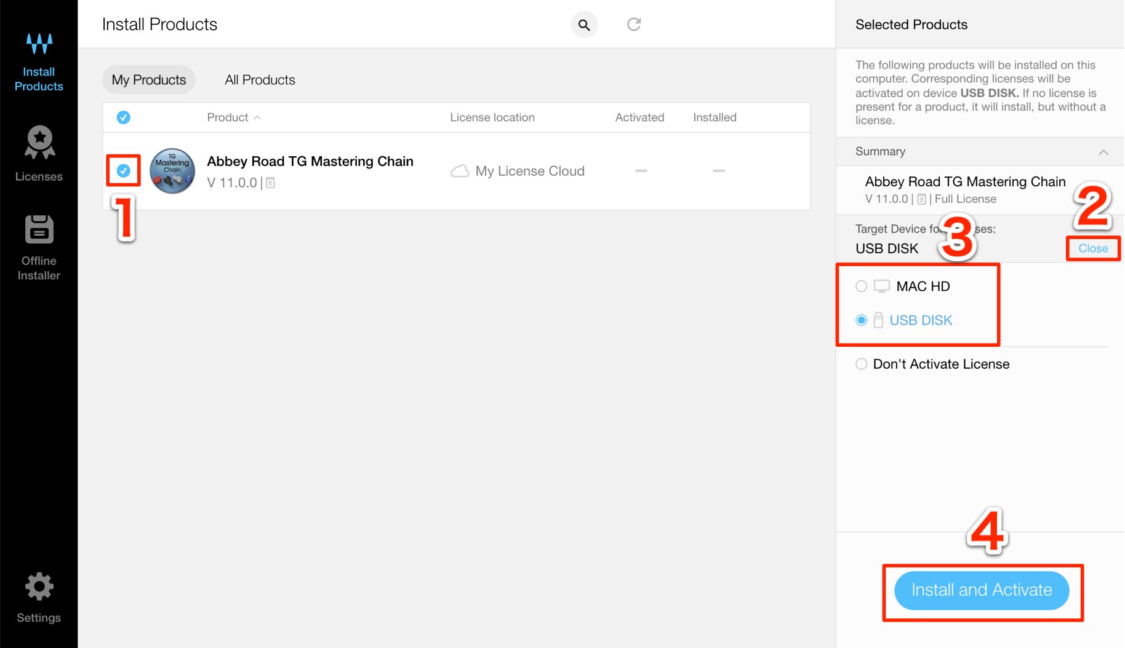Click the My License Cloud text
Image resolution: width=1125 pixels, height=648 pixels.
tap(530, 171)
